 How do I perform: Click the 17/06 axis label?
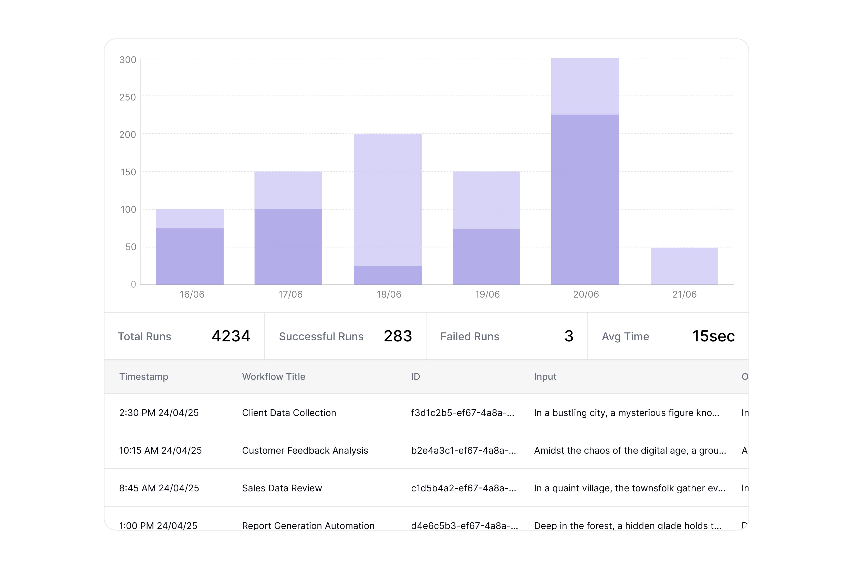288,295
